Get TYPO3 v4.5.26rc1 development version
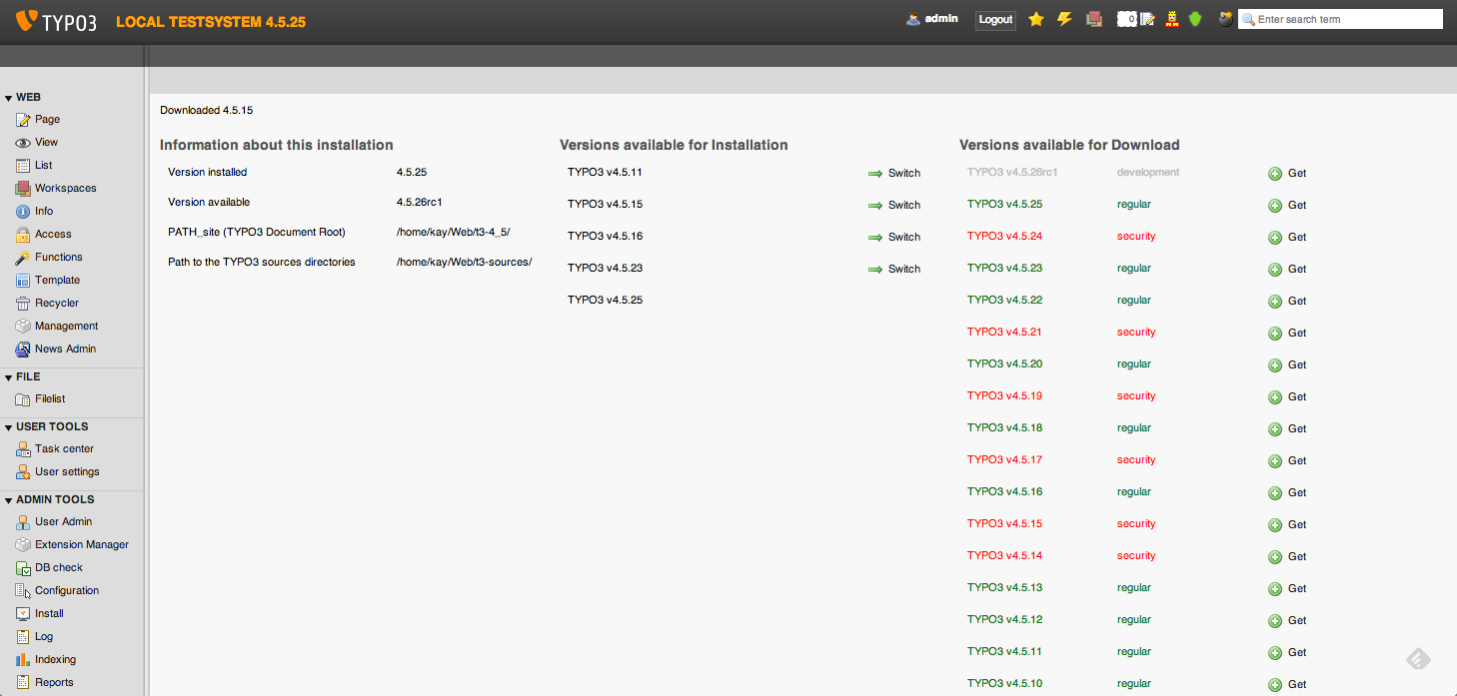1457x696 pixels. [1287, 174]
